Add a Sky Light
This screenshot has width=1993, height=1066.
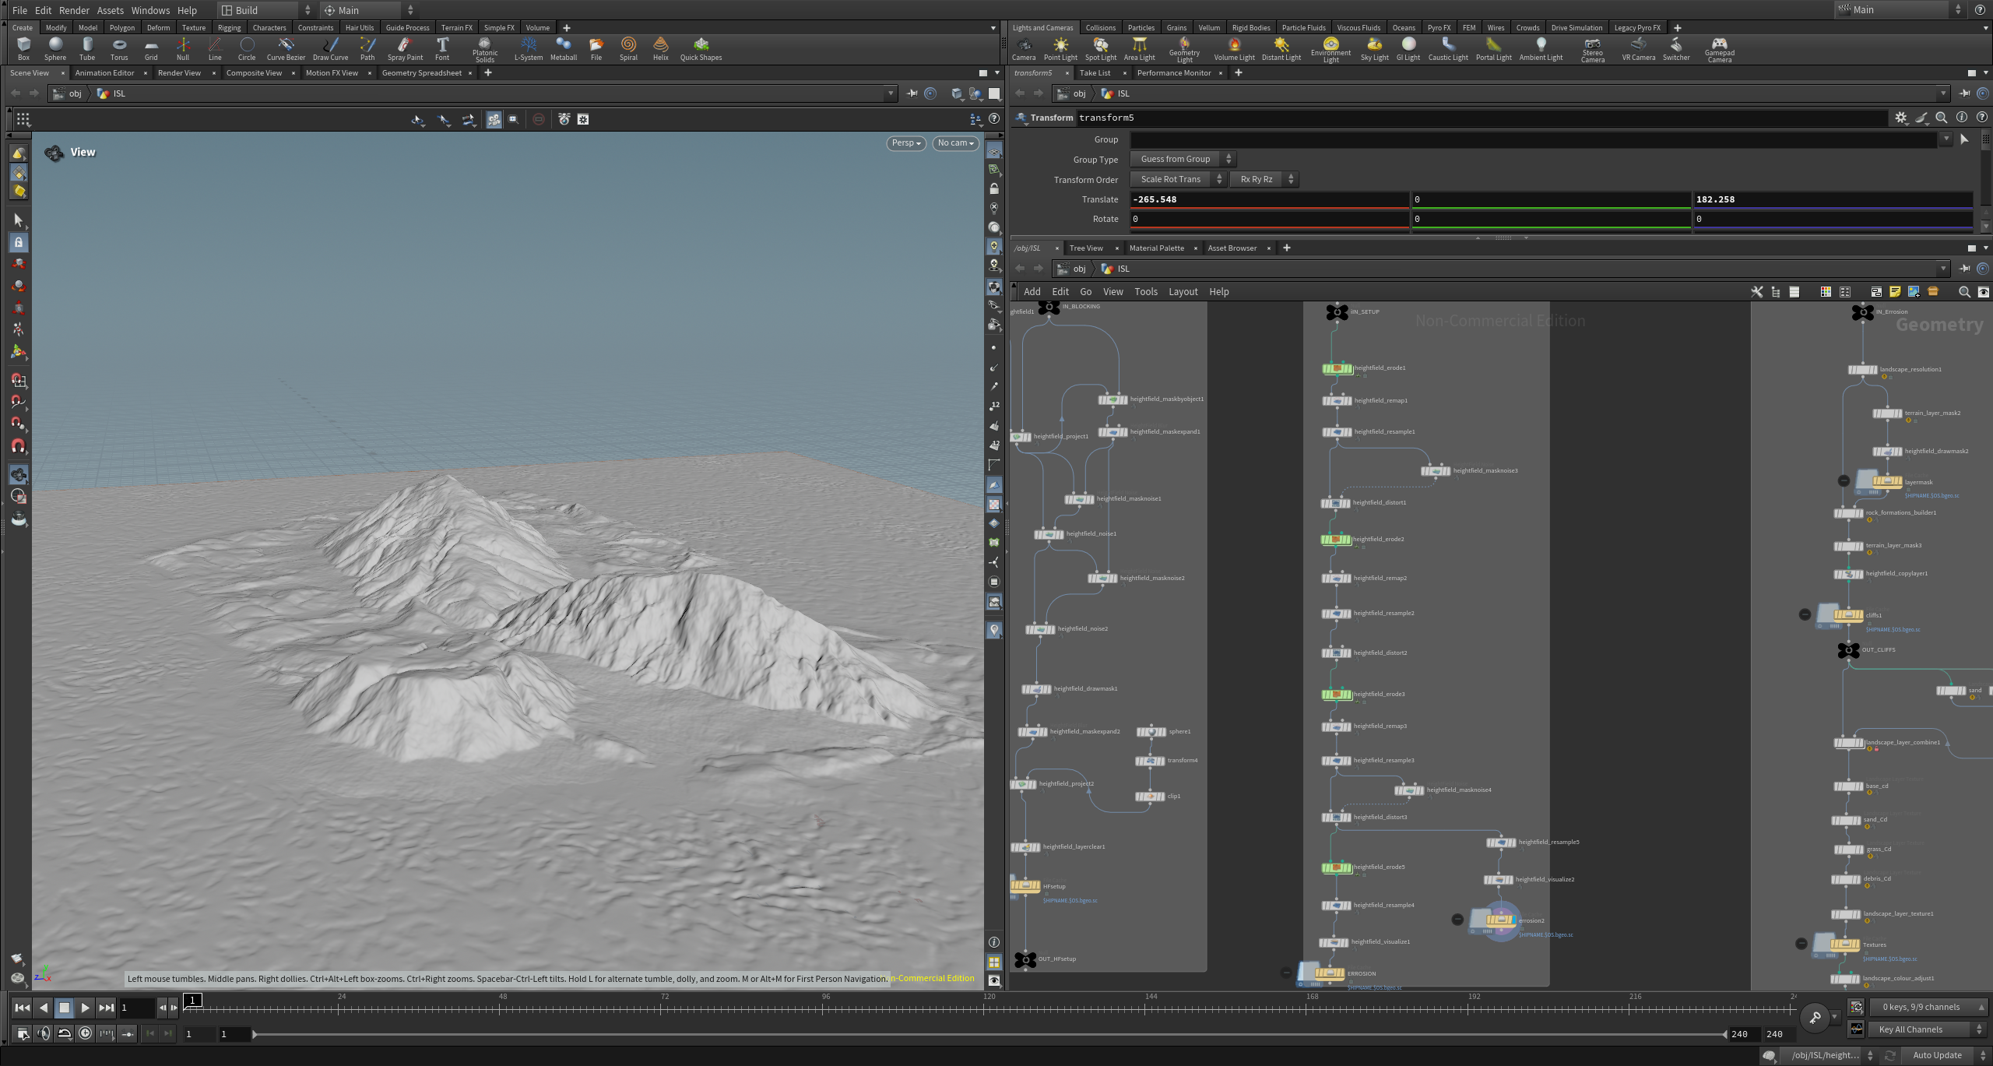(x=1375, y=48)
